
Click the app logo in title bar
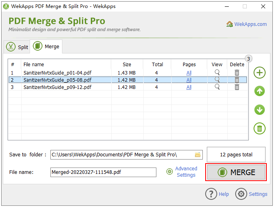coord(6,6)
